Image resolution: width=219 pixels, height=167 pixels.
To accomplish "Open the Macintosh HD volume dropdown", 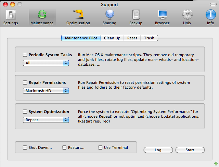I will (x=46, y=91).
